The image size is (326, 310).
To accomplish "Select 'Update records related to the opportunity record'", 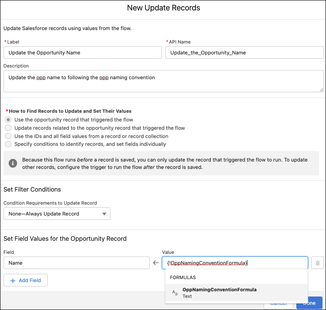I will click(8, 128).
